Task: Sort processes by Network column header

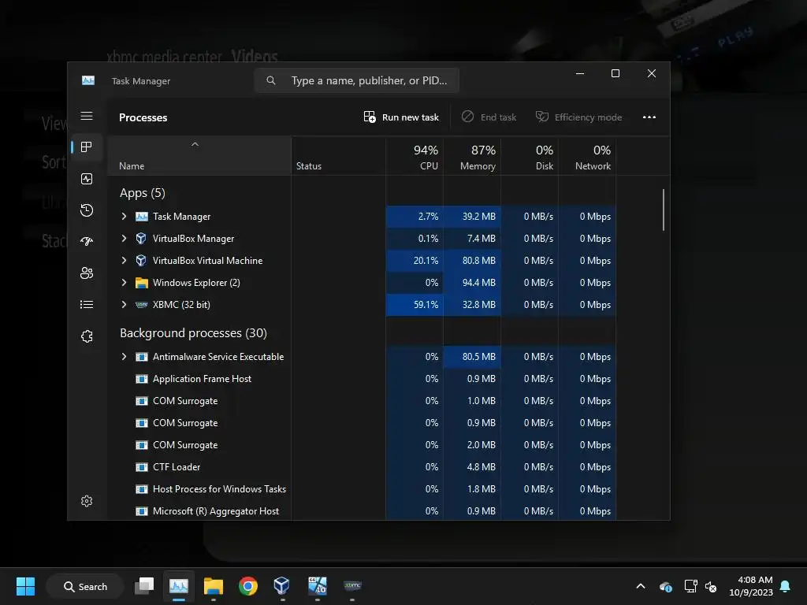Action: coord(587,157)
